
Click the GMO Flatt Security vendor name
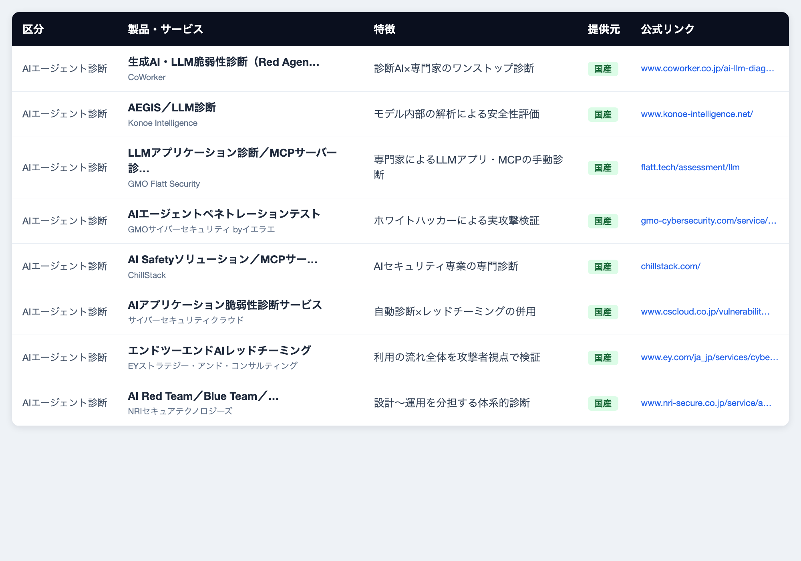pos(164,184)
